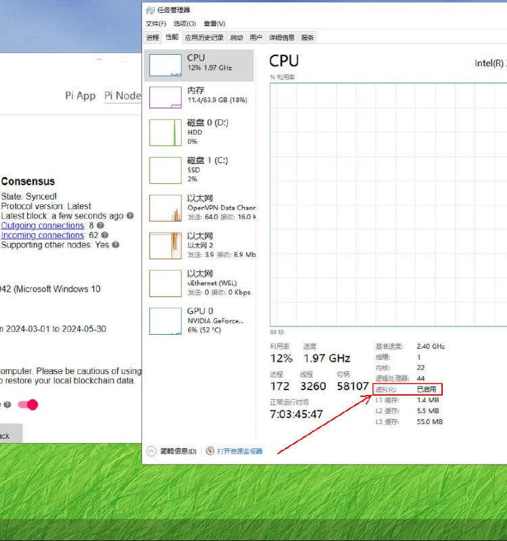Viewport: 507px width, 541px height.
Task: Switch to the 进程 tab
Action: coord(153,38)
